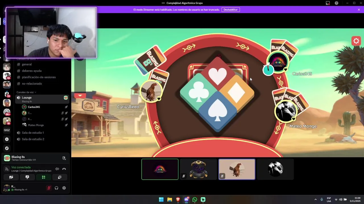Click Deshabilitar streamer mode button

pyautogui.click(x=231, y=10)
